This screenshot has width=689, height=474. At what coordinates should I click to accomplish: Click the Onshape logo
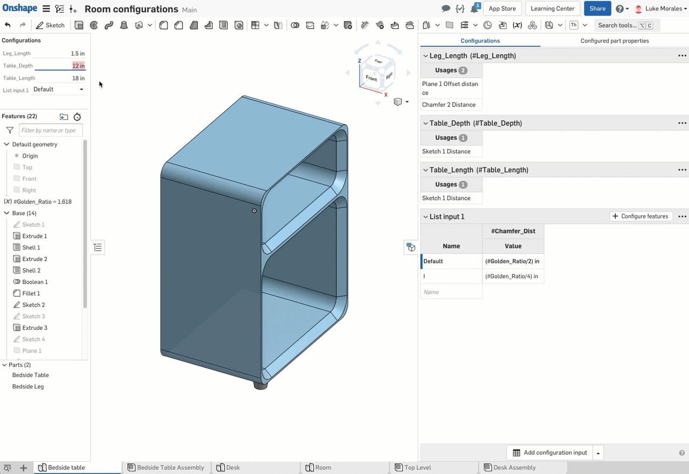(20, 8)
